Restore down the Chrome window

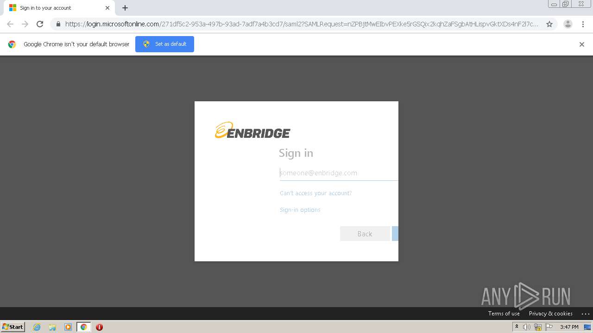566,4
